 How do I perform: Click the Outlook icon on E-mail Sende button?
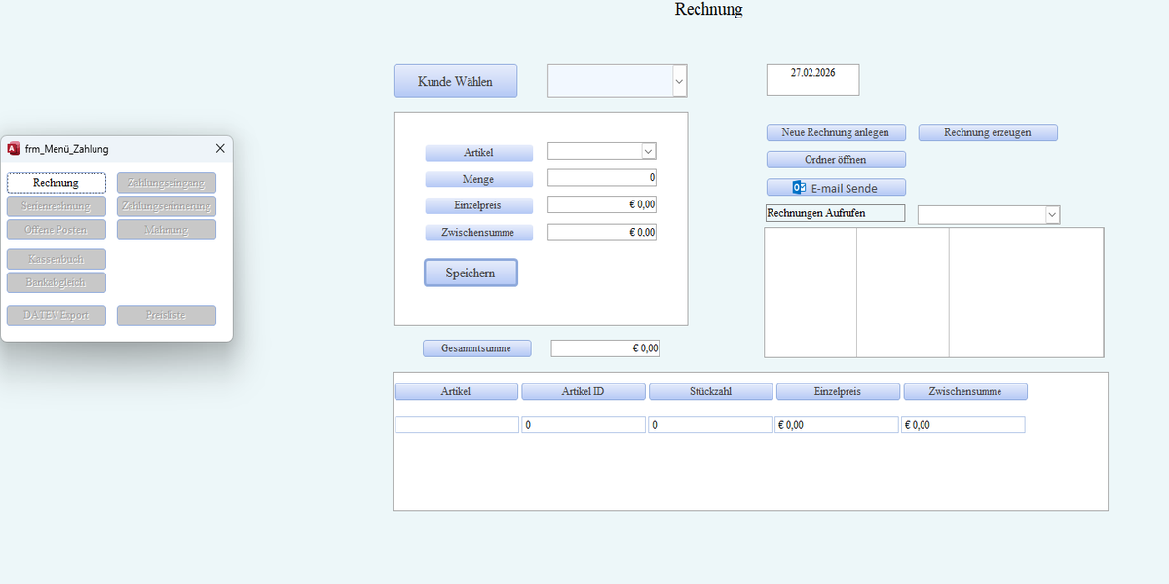(799, 188)
